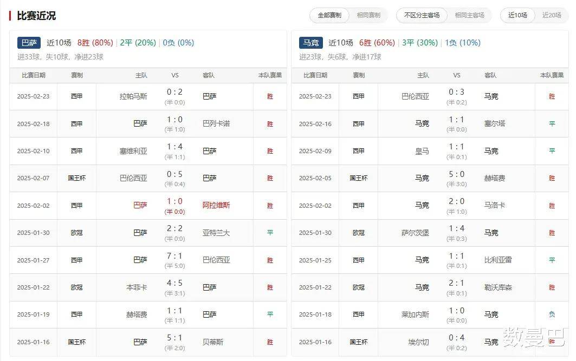Open 拉帕马斯 team link on 2025-02-23
Screen dimensions: 576x361
(133, 96)
